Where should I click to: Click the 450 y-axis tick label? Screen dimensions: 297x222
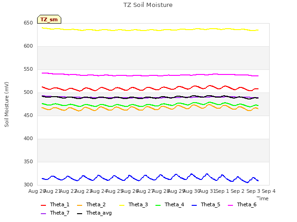coord(28,116)
